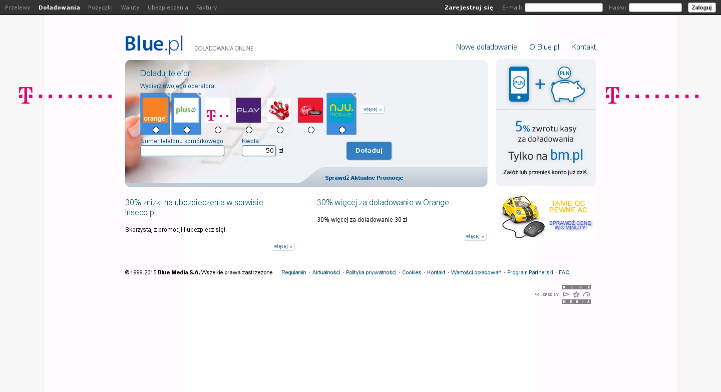Click the phone number input field
This screenshot has width=721, height=392.
(x=182, y=151)
